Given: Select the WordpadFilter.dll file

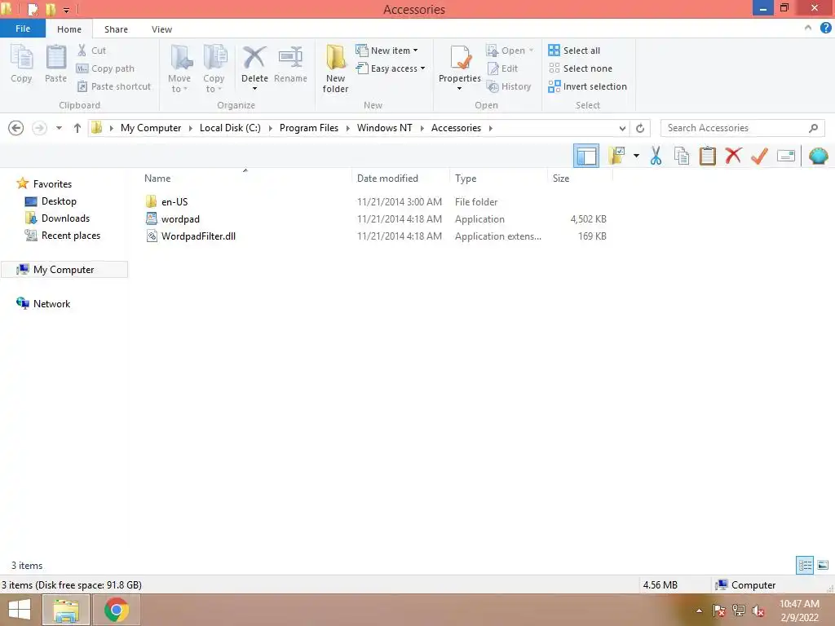Looking at the screenshot, I should pos(191,236).
